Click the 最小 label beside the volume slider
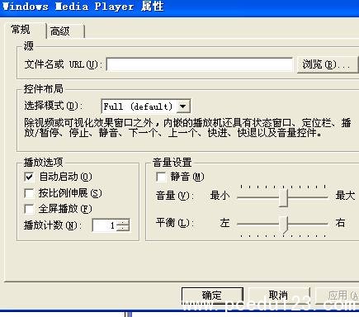This screenshot has height=317, width=359. [220, 196]
